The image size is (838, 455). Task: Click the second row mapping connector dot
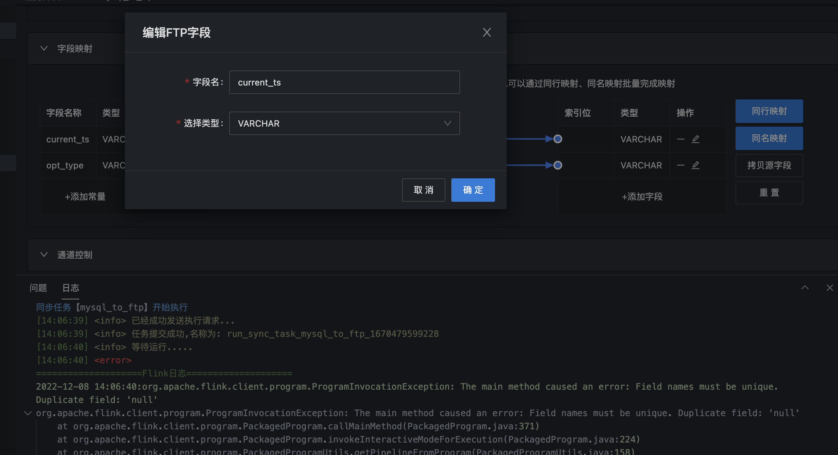coord(557,165)
